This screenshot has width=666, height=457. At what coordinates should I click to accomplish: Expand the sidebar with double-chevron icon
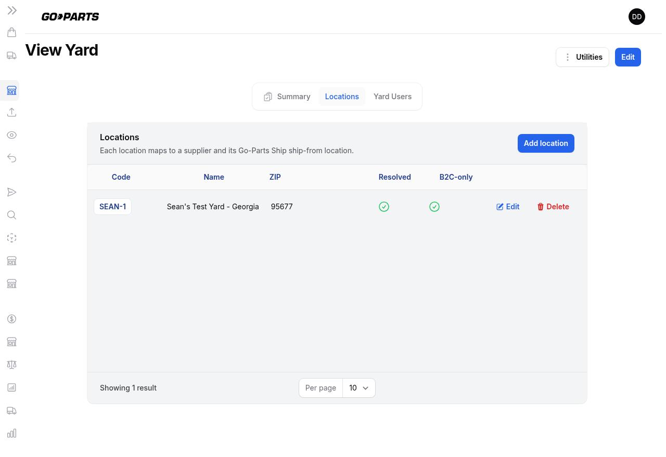tap(12, 10)
